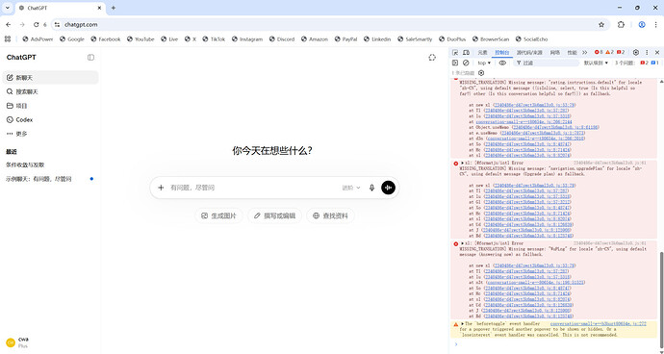Open the apps grid in bookmarks bar
Screen dimensions: 664x354
[x=8, y=38]
